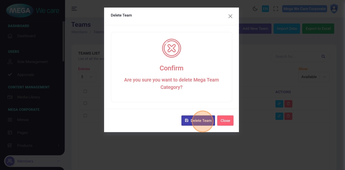345x170 pixels.
Task: Open the Show Available dropdown
Action: (x=314, y=77)
